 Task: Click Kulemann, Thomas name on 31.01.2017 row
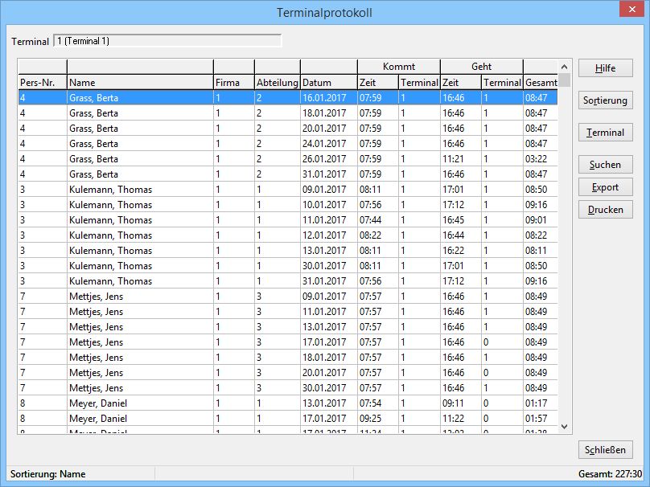(x=140, y=281)
